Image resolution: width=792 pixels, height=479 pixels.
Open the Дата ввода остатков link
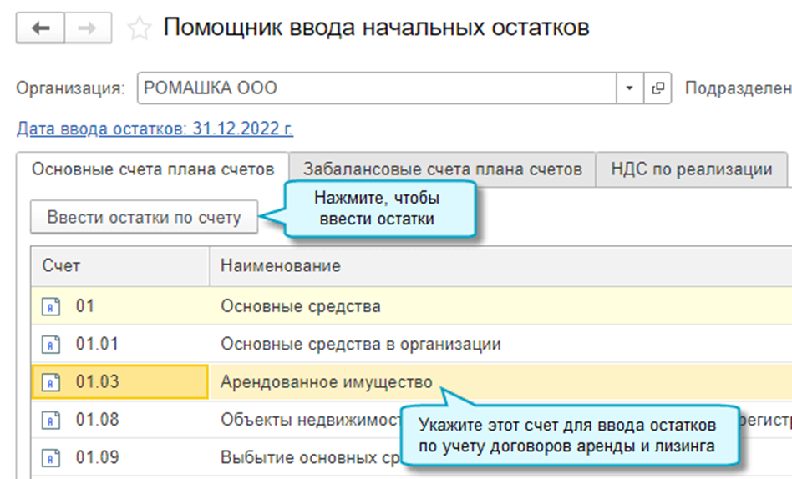point(155,129)
